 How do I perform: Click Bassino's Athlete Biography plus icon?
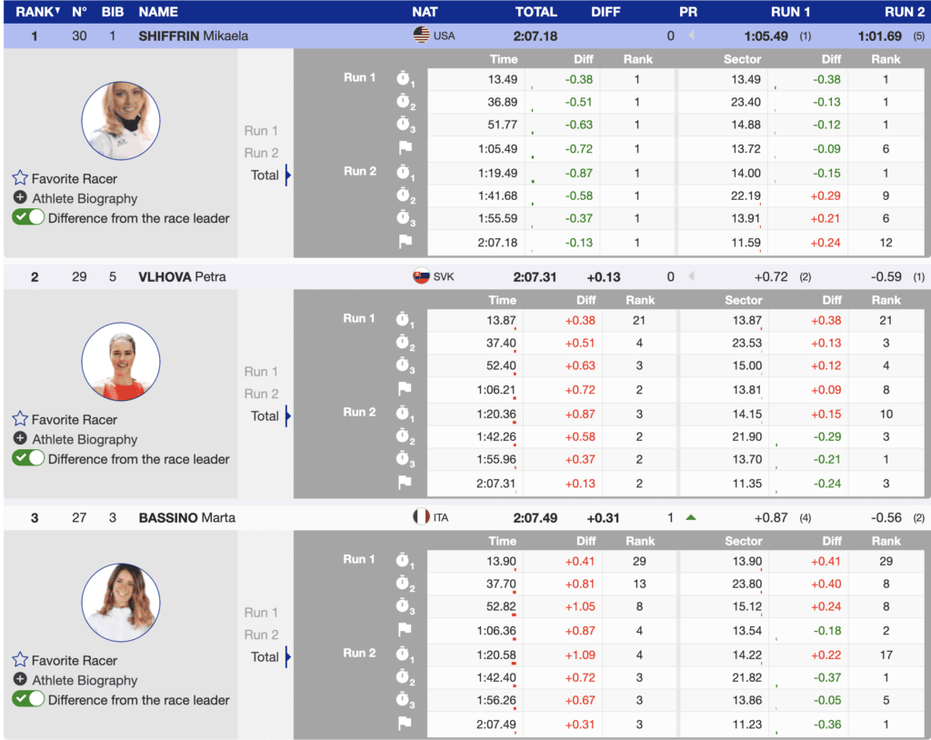pos(20,680)
